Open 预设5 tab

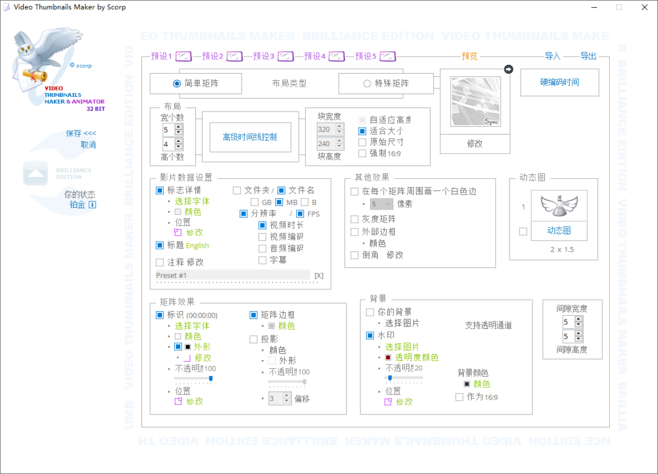[366, 56]
